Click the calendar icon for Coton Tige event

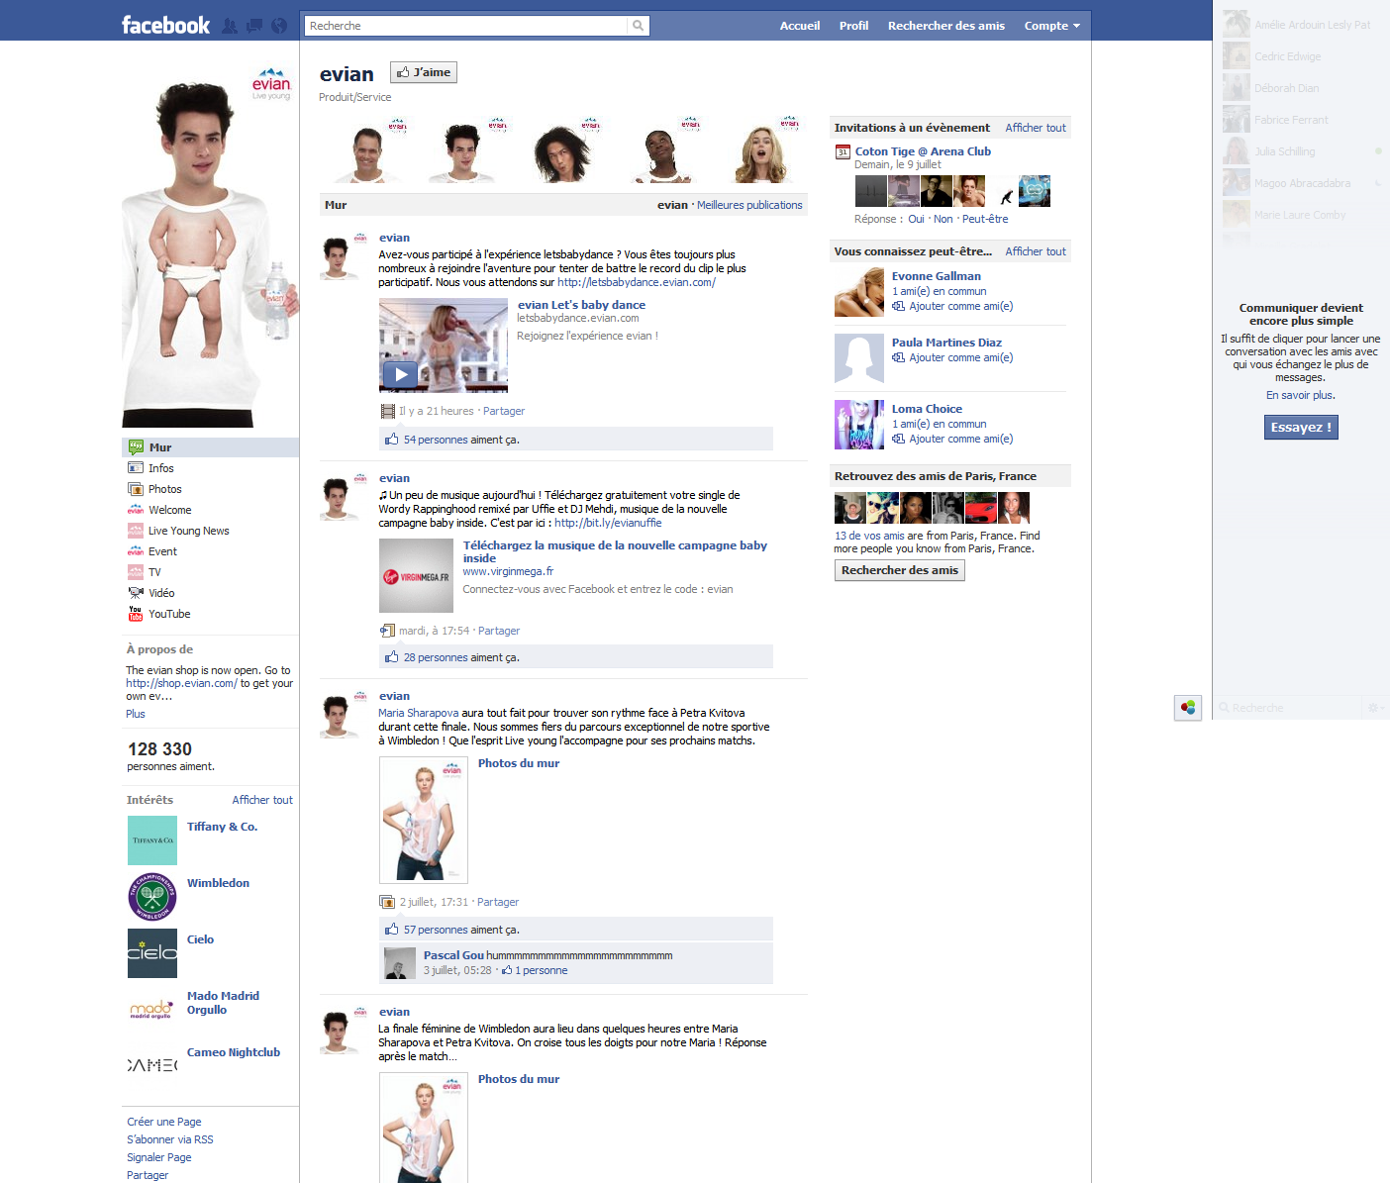pos(843,152)
